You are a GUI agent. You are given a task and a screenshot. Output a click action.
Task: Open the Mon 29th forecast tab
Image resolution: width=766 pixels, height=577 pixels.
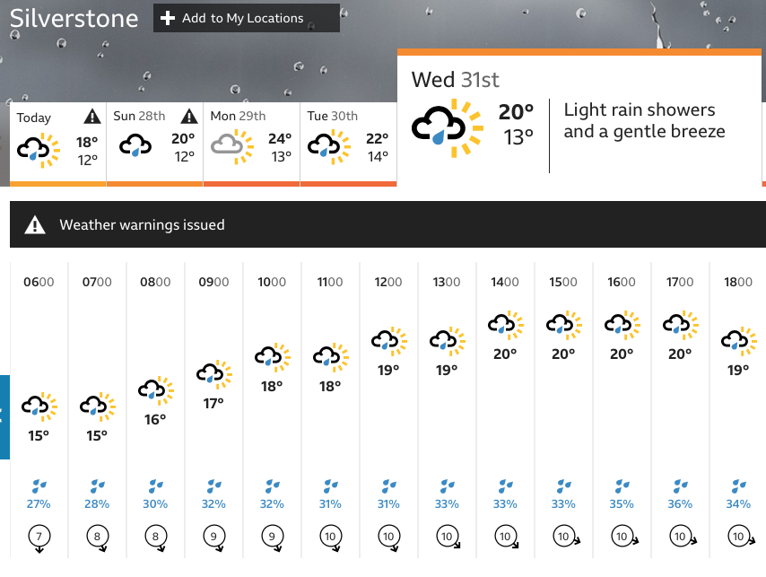pyautogui.click(x=251, y=143)
